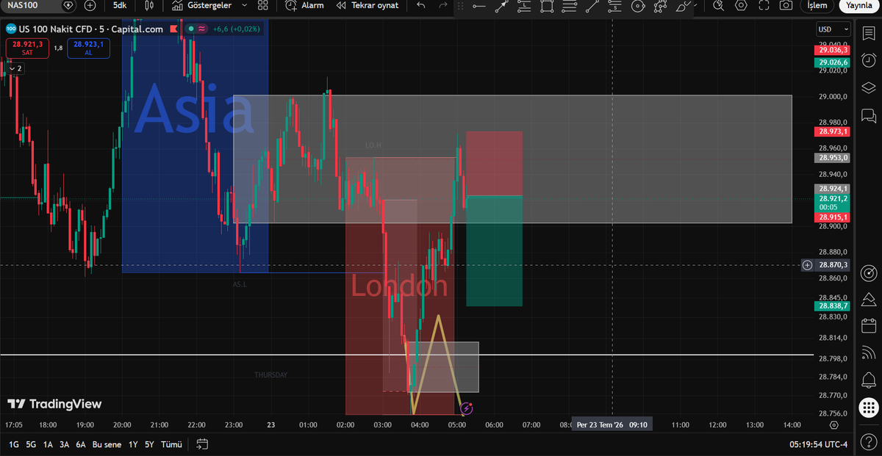This screenshot has height=456, width=882.
Task: Select the horizontal line drawing tool
Action: click(478, 6)
